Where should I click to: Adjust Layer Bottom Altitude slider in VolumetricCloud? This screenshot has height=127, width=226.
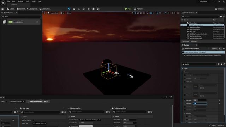[130, 120]
